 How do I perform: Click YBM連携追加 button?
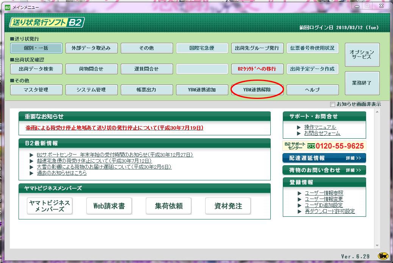pos(202,89)
